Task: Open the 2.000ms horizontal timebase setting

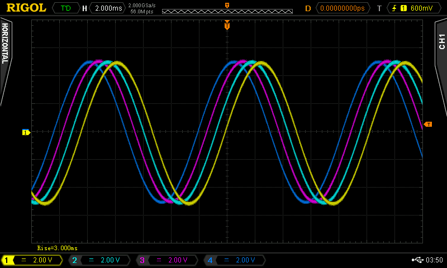Action: (x=109, y=8)
